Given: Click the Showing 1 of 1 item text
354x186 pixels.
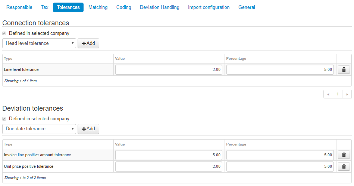Looking at the screenshot, I should tap(21, 81).
